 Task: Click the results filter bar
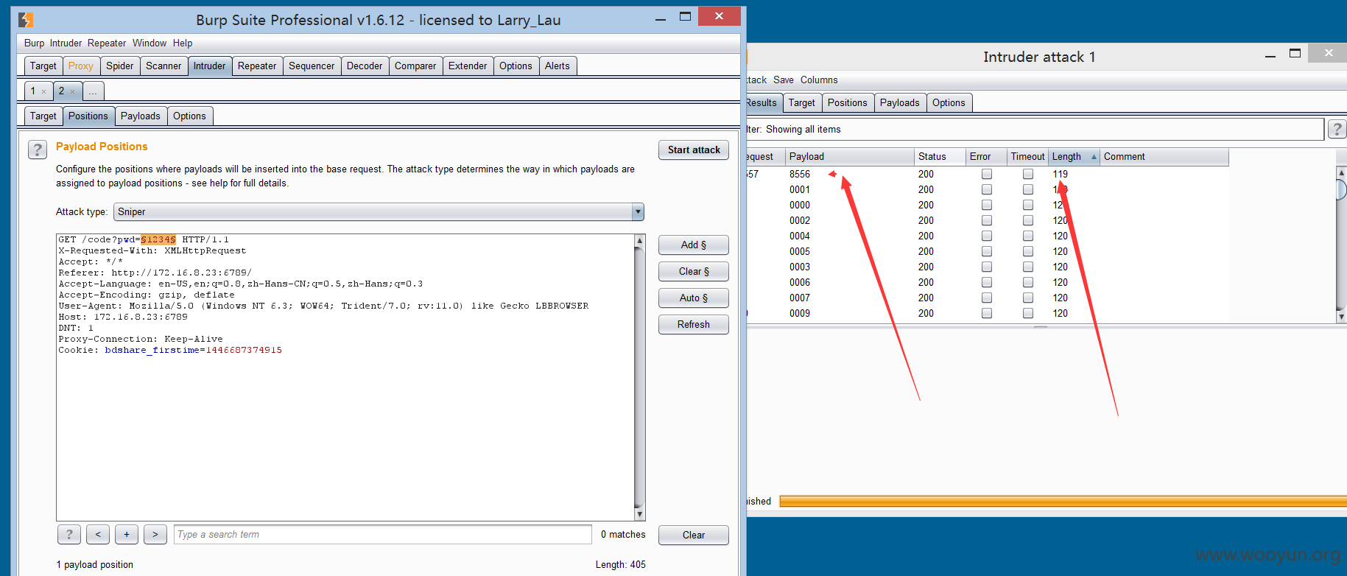[x=1035, y=130]
